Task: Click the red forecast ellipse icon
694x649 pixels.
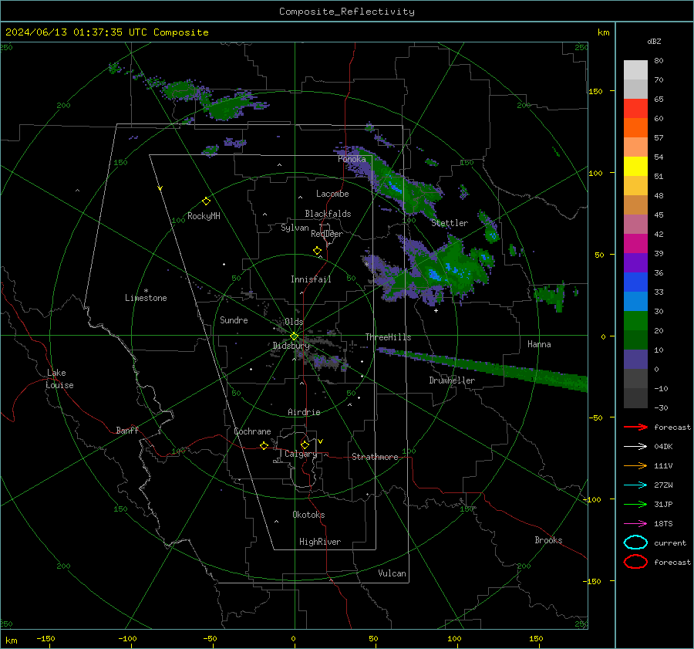Action: (x=635, y=562)
